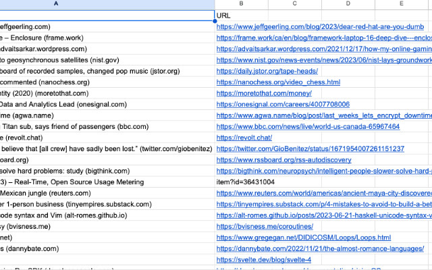Select the commented (nanochess.org) cell
The height and width of the screenshot is (270, 432).
tap(107, 82)
